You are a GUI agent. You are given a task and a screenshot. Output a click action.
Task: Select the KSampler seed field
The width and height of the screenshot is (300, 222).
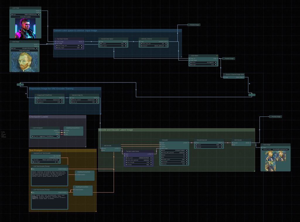coord(174,150)
